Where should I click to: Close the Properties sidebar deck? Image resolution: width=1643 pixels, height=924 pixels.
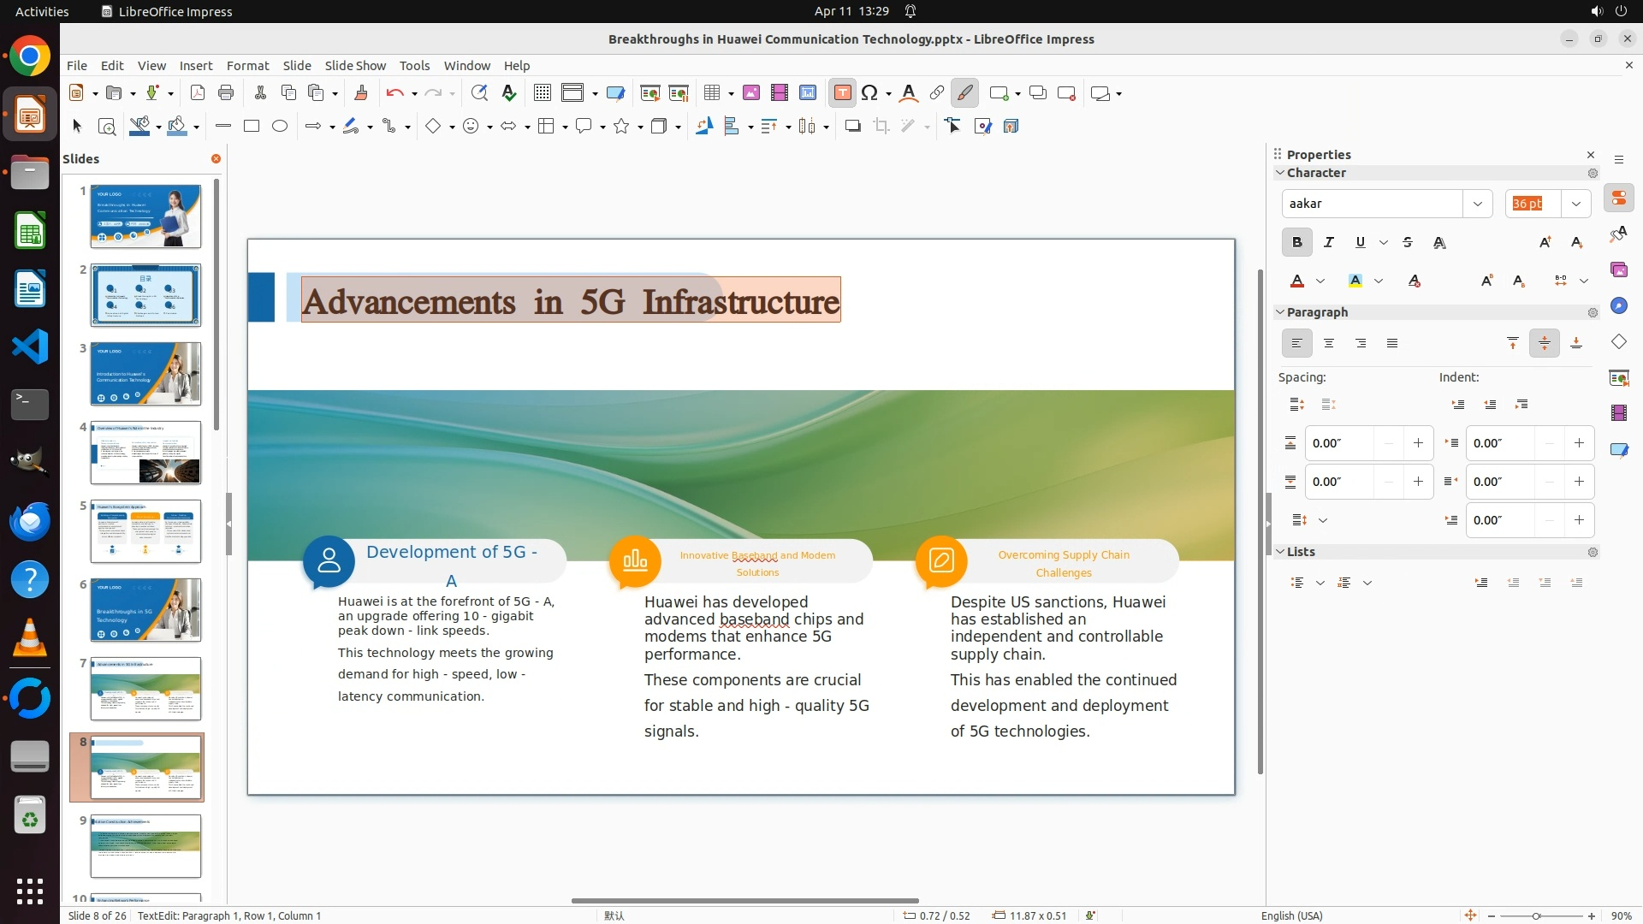[1590, 155]
